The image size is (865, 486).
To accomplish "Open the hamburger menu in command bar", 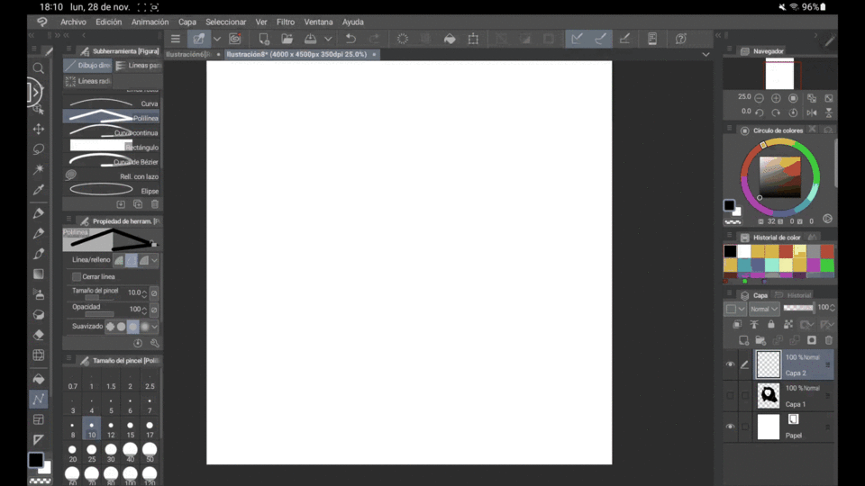I will [x=176, y=39].
